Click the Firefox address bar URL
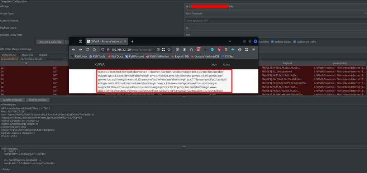Viewport: 367px width, 173px height. 133,49
